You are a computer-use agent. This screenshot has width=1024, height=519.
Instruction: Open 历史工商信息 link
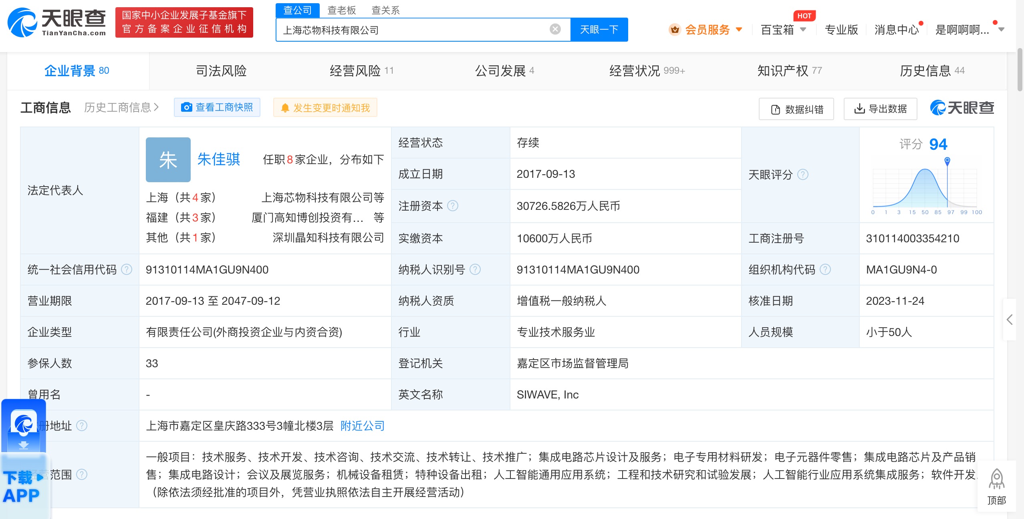coord(122,107)
